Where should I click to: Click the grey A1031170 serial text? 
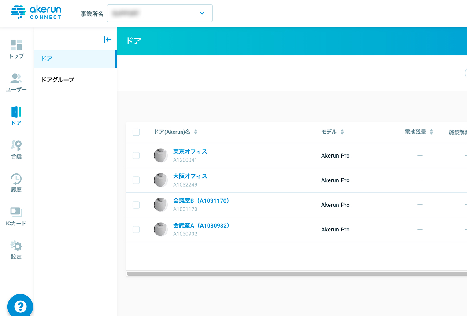(185, 209)
